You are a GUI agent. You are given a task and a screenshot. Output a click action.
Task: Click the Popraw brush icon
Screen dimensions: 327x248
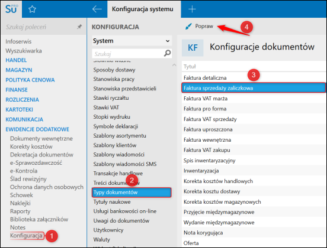[x=188, y=27]
